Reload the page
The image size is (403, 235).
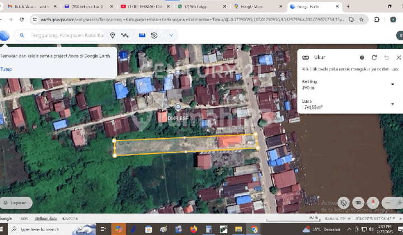[x=22, y=20]
